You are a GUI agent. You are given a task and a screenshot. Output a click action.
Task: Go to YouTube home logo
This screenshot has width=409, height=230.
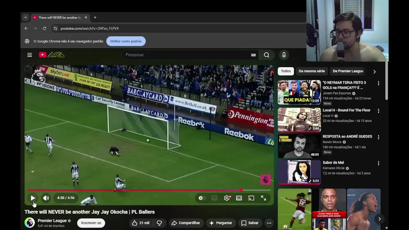tap(51, 55)
